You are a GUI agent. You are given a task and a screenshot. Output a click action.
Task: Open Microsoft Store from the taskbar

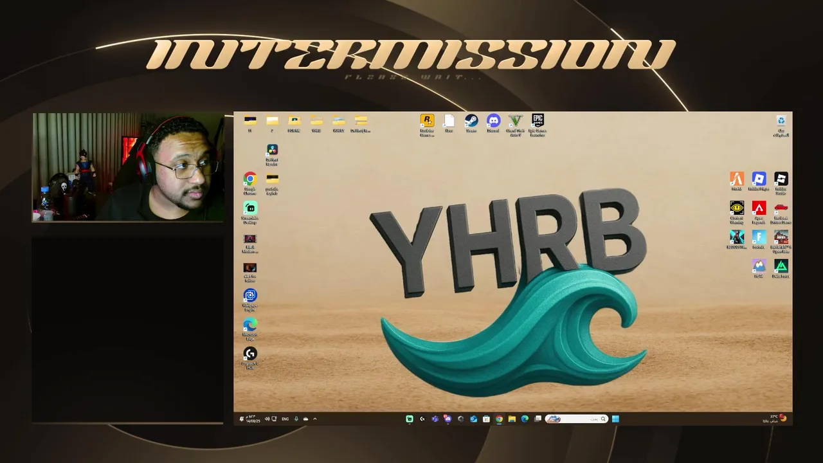coord(486,419)
